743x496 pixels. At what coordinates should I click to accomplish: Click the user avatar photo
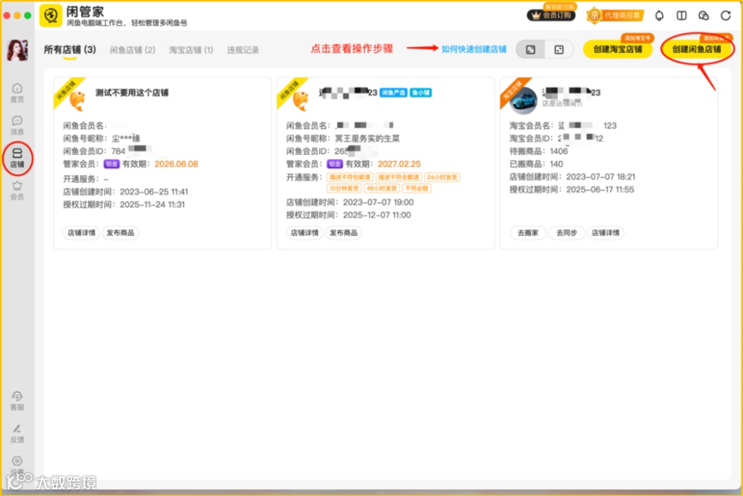17,50
